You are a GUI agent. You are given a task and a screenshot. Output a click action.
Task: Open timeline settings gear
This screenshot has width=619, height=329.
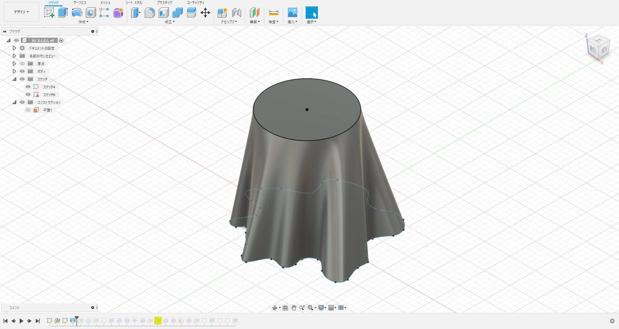(612, 321)
